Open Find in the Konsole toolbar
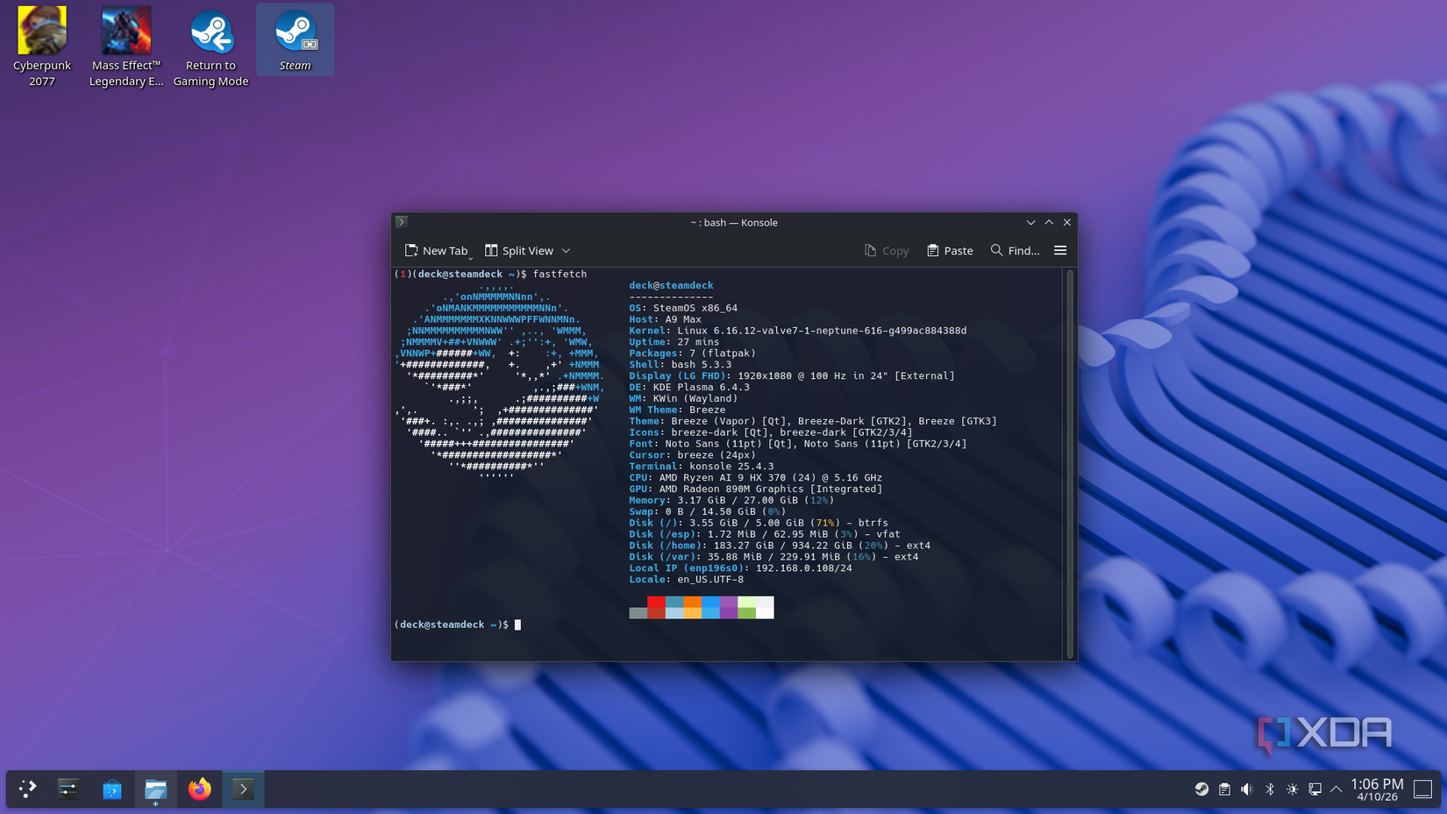The width and height of the screenshot is (1447, 814). pyautogui.click(x=1014, y=250)
